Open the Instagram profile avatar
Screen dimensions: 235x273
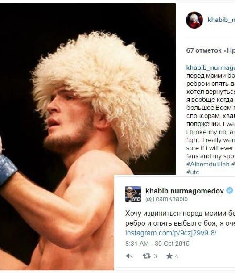click(194, 20)
